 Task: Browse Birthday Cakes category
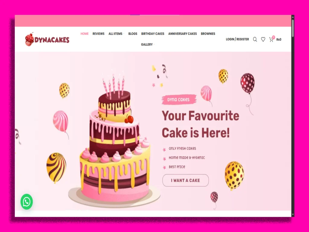coord(153,34)
